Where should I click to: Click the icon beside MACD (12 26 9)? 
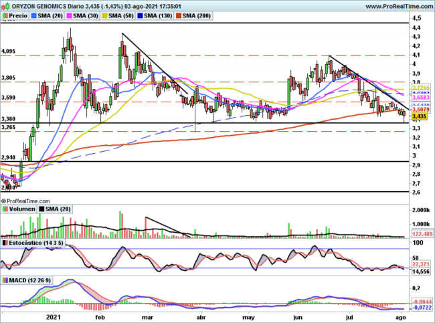5,281
